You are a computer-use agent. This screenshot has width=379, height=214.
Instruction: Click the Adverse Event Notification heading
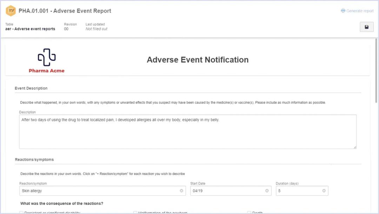(198, 60)
